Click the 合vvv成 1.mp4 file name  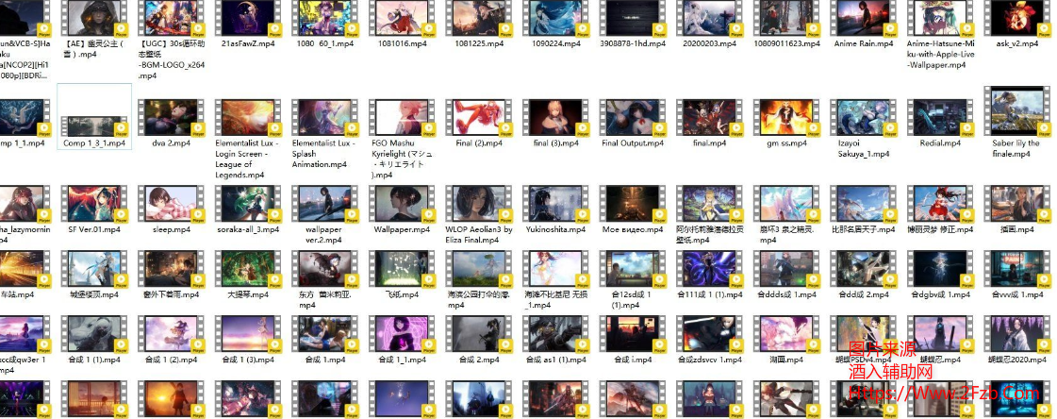pos(1018,294)
